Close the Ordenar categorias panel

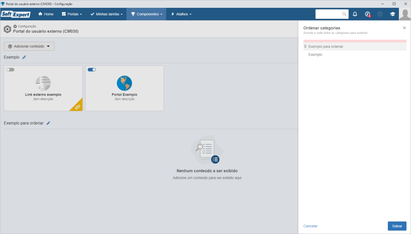click(404, 28)
